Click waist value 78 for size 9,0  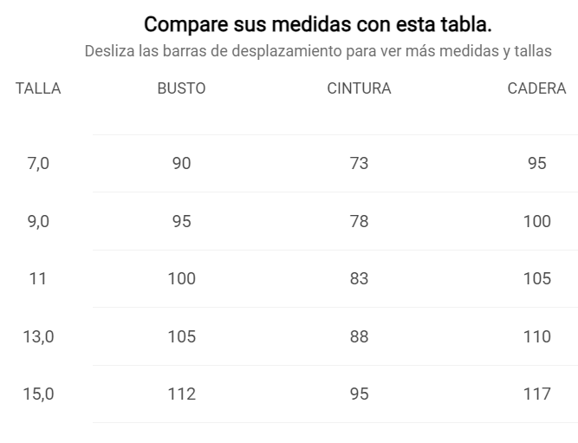coord(359,221)
